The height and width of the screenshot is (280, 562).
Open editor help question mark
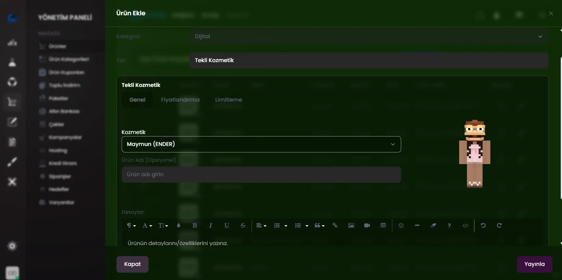coord(449,226)
